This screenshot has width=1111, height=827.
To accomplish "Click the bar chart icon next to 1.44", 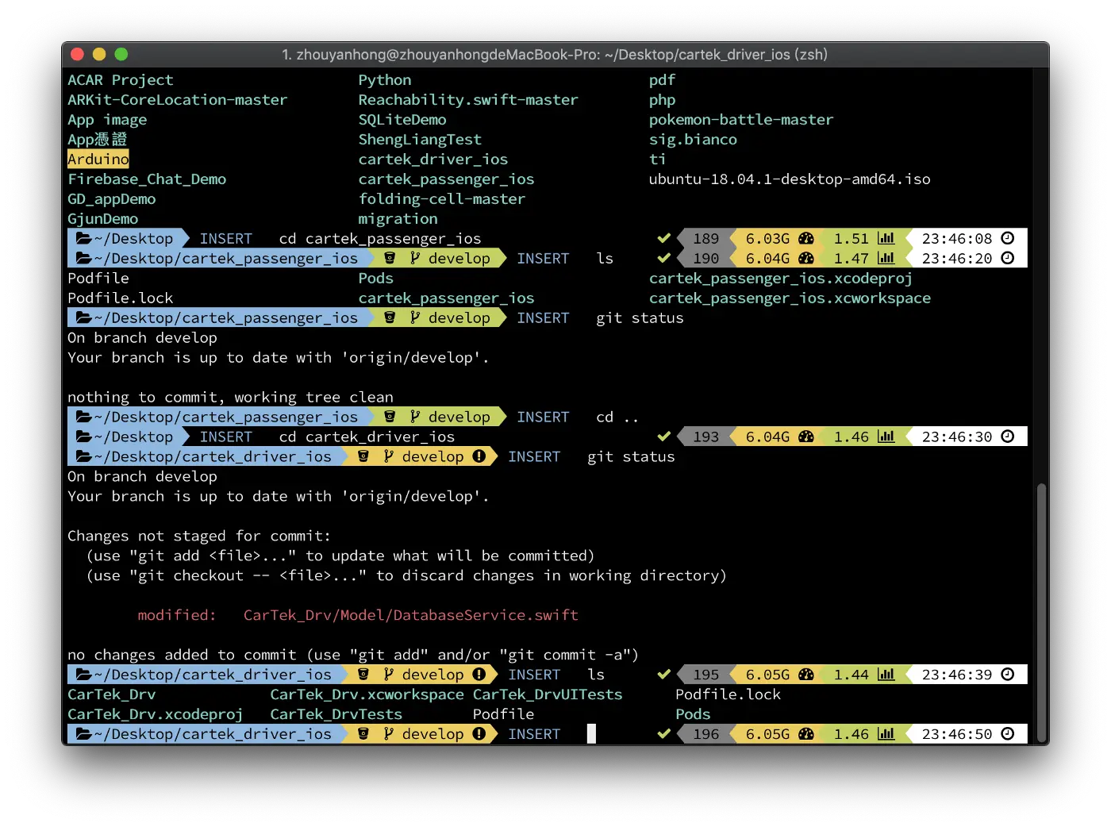I will point(886,674).
